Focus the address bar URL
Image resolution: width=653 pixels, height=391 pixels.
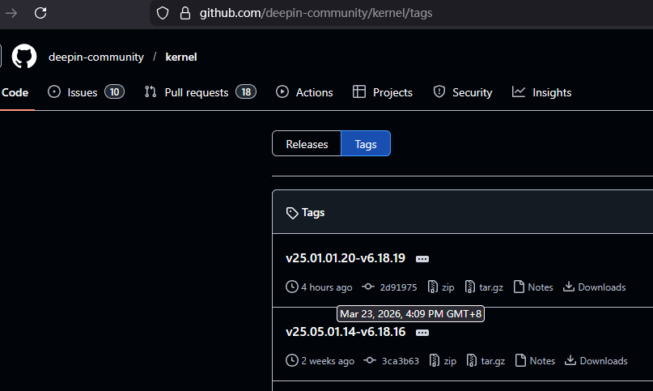316,13
